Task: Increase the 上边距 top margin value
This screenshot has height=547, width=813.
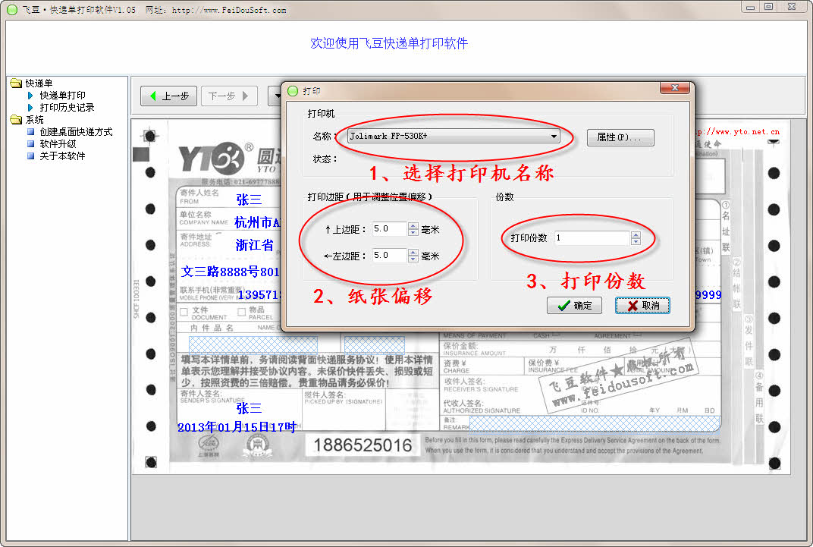Action: (x=413, y=225)
